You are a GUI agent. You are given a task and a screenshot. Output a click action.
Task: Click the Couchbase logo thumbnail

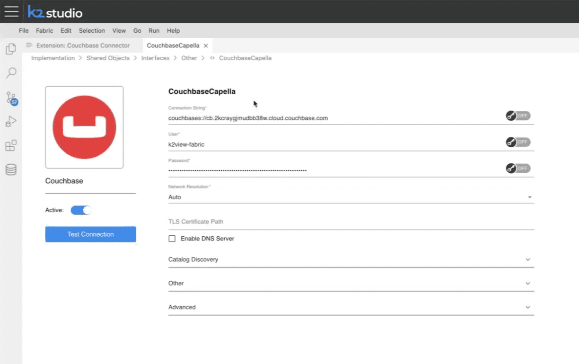tap(84, 127)
